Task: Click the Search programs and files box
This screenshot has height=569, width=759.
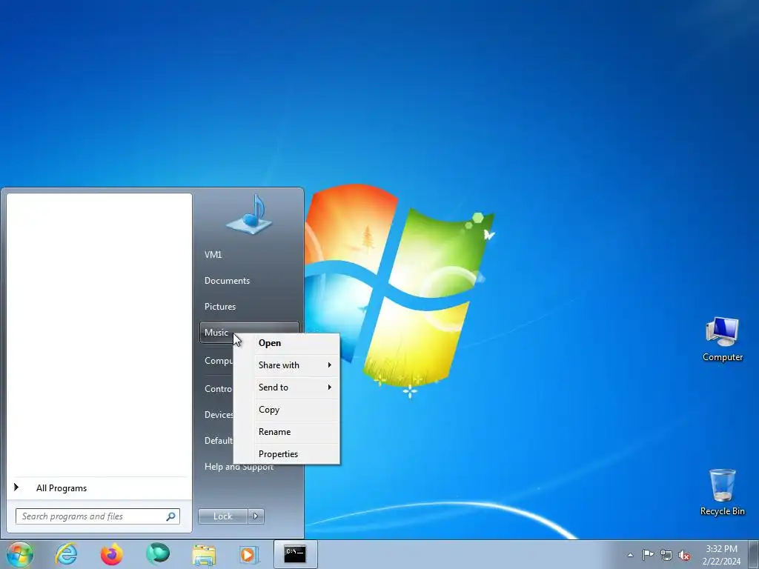Action: [97, 516]
